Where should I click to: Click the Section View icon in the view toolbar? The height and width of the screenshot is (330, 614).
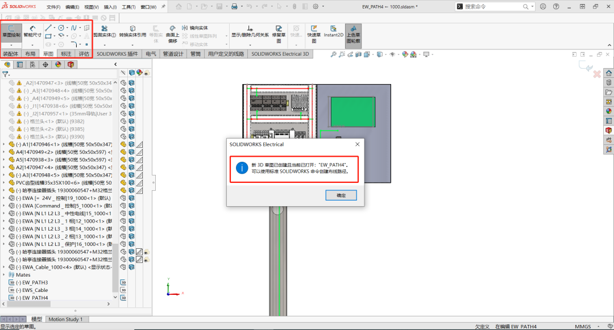click(358, 55)
